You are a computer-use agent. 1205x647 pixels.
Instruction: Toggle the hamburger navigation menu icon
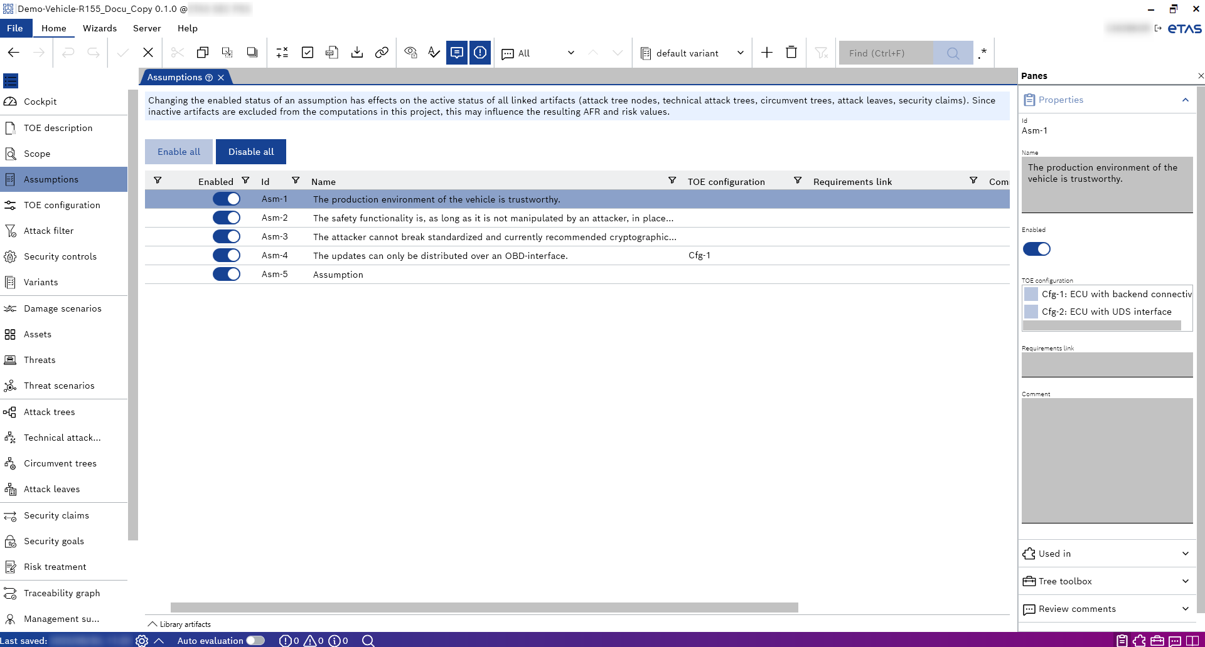11,81
